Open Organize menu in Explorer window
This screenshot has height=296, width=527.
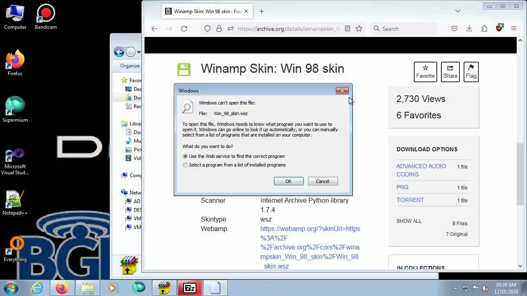[130, 66]
